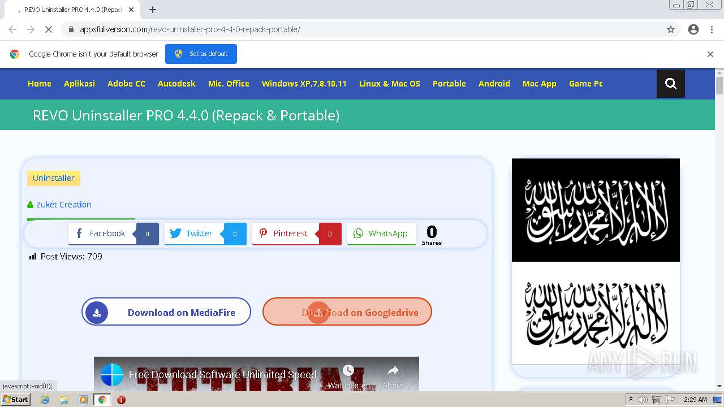Open the network tray icon
724x407 pixels.
click(x=656, y=400)
